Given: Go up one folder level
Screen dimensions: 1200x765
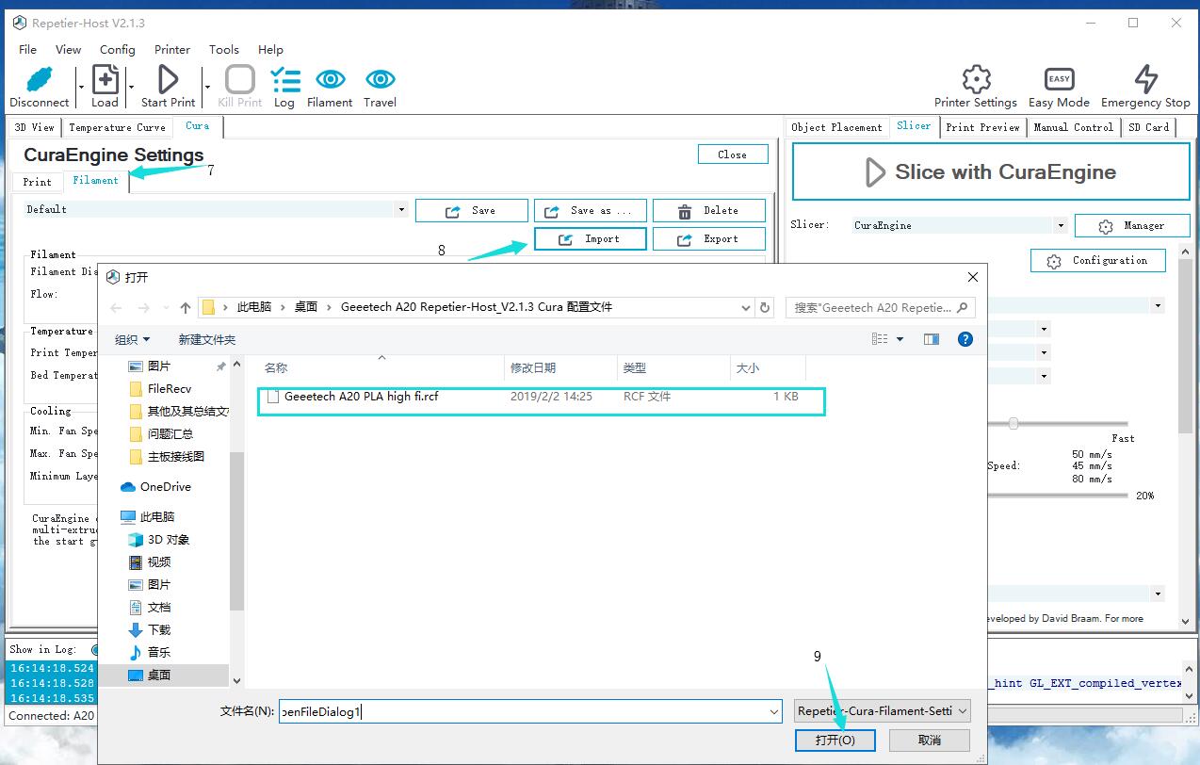Looking at the screenshot, I should 186,307.
